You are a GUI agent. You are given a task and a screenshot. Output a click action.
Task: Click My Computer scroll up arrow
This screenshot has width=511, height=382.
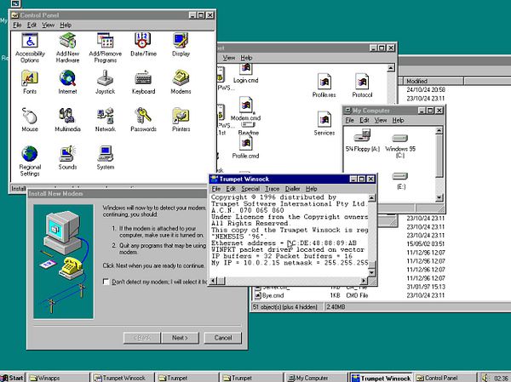pos(439,131)
